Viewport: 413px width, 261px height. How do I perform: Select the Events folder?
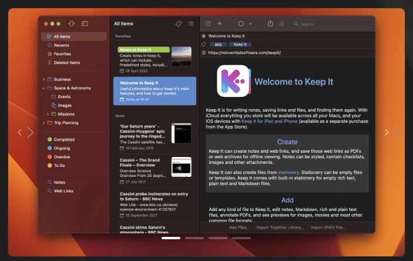[64, 97]
